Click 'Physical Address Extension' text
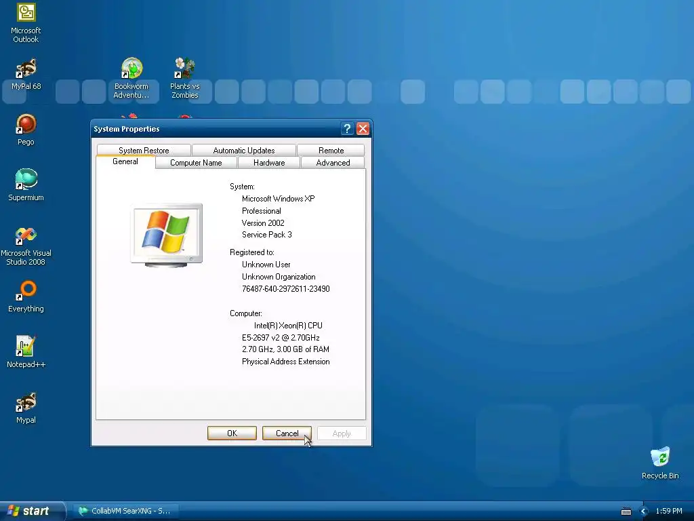This screenshot has width=694, height=521. click(285, 362)
